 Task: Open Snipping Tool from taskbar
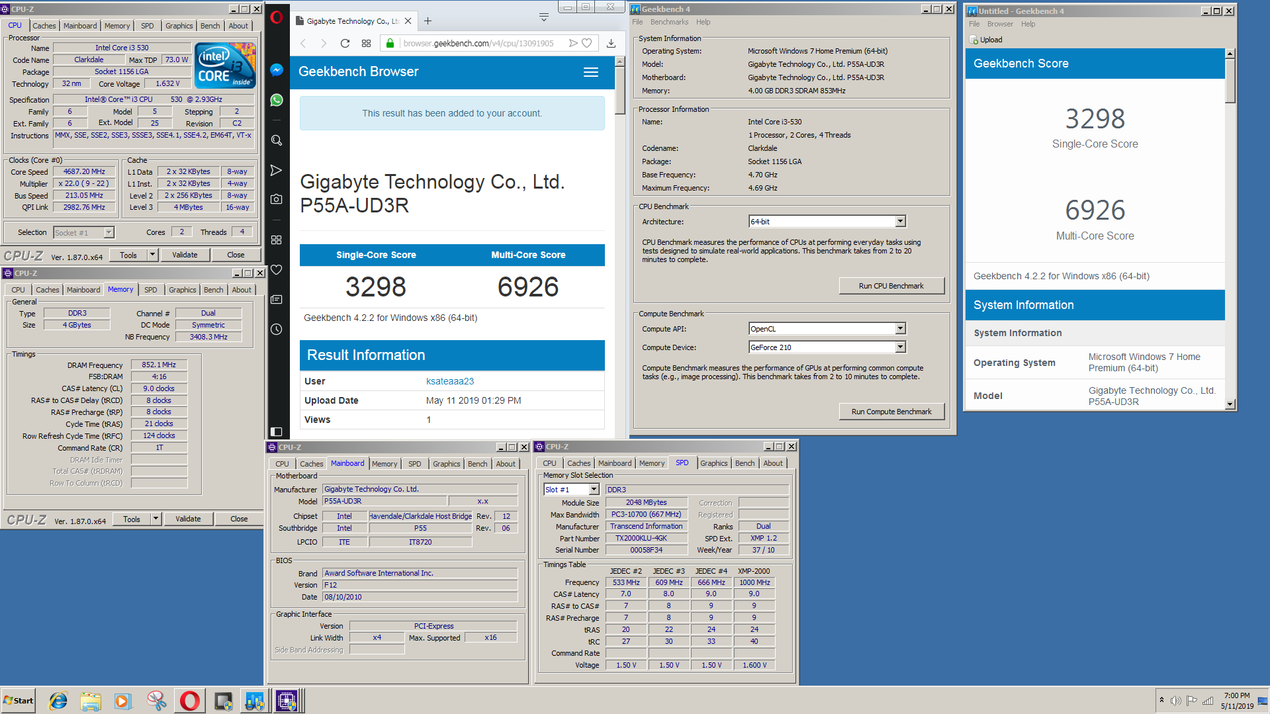click(156, 701)
